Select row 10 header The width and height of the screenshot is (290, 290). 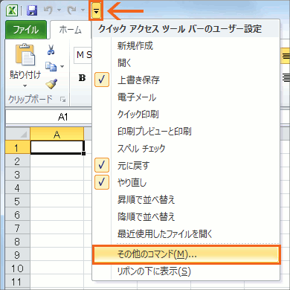pos(18,268)
